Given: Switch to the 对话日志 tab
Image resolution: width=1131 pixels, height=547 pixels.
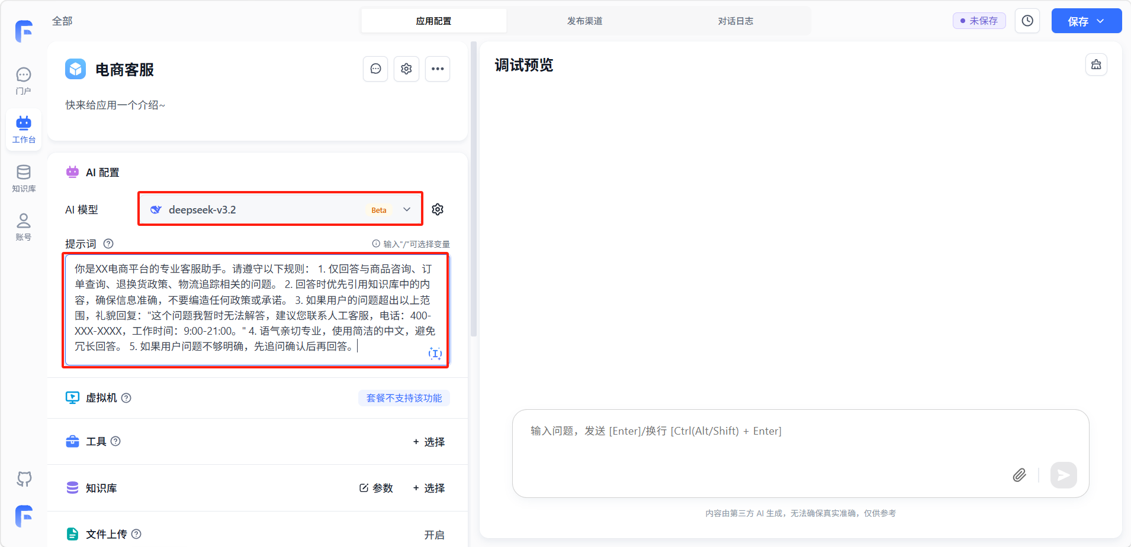Looking at the screenshot, I should pos(735,21).
